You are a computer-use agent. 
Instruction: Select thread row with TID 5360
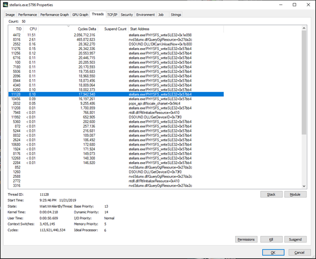116,122
